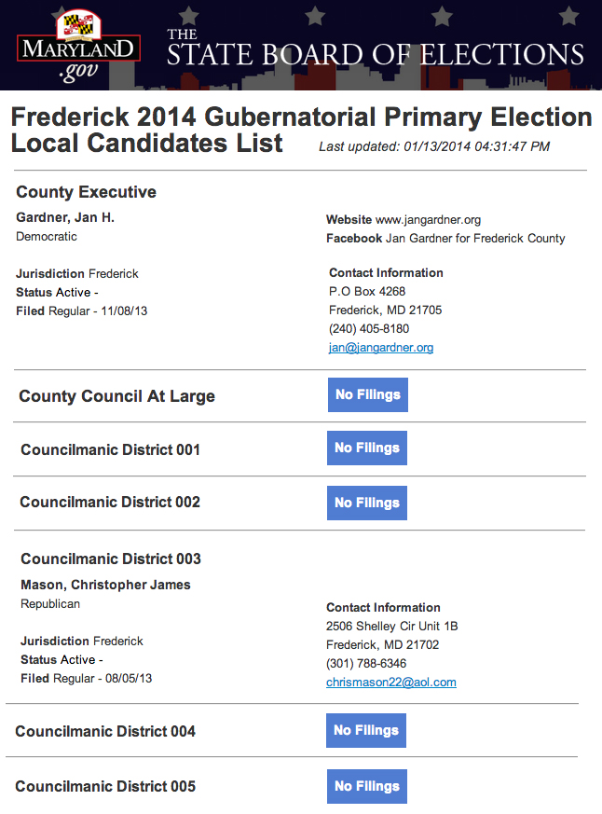Viewport: 602px width, 814px height.
Task: Click the State Board of Elections banner title
Action: [376, 49]
